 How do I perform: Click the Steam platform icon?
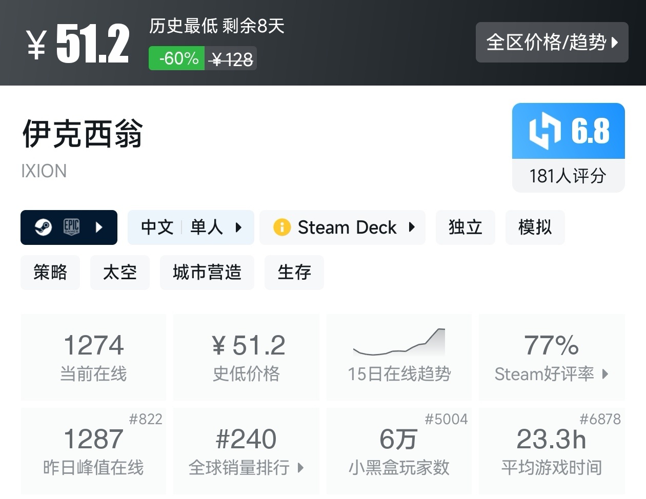point(43,227)
